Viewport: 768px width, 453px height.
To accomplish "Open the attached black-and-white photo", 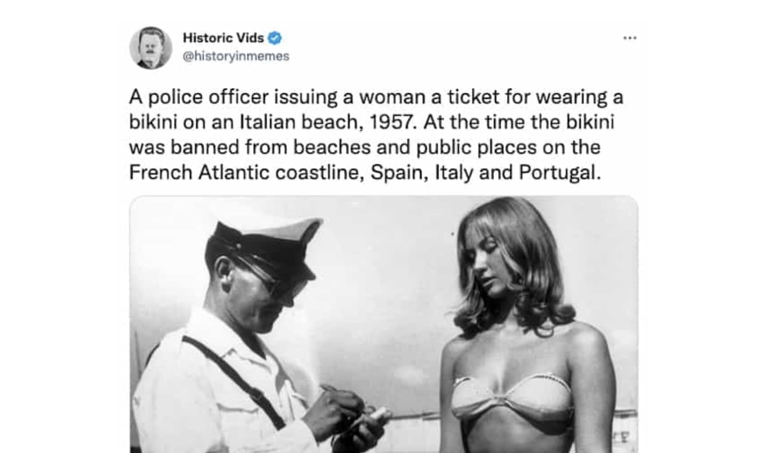I will click(383, 324).
